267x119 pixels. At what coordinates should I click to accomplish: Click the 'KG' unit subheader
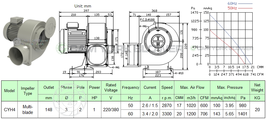pyautogui.click(x=257, y=98)
